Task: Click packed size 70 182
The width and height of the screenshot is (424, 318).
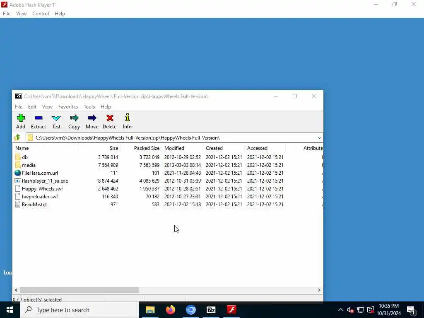Action: (x=152, y=196)
